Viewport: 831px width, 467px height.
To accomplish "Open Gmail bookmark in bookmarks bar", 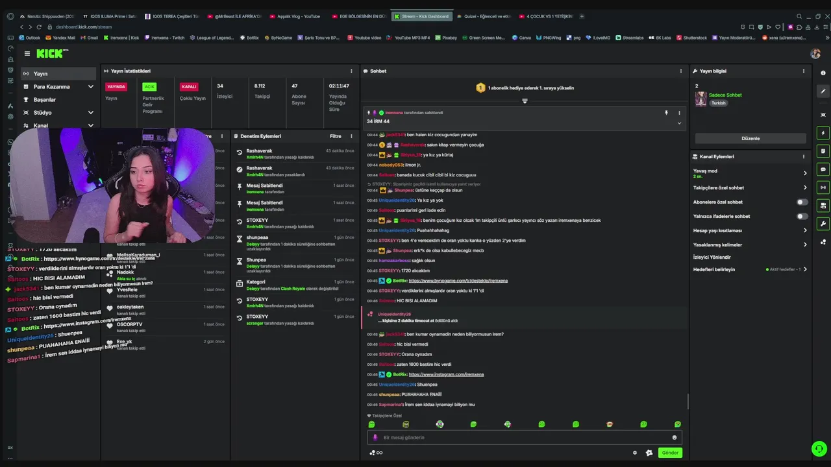I will tap(90, 38).
